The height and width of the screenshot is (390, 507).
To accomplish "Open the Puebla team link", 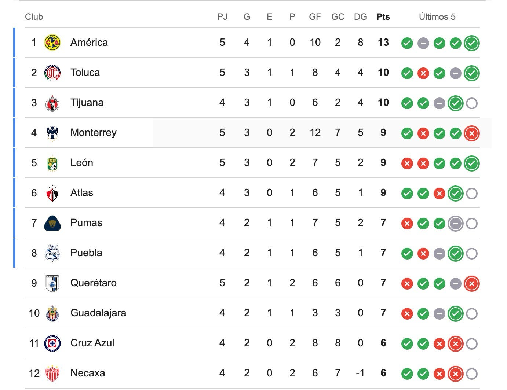I will [86, 253].
